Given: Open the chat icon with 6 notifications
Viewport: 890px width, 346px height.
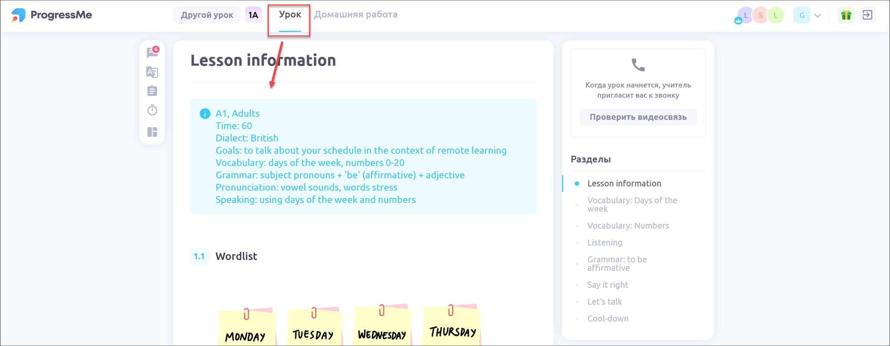Looking at the screenshot, I should tap(152, 53).
